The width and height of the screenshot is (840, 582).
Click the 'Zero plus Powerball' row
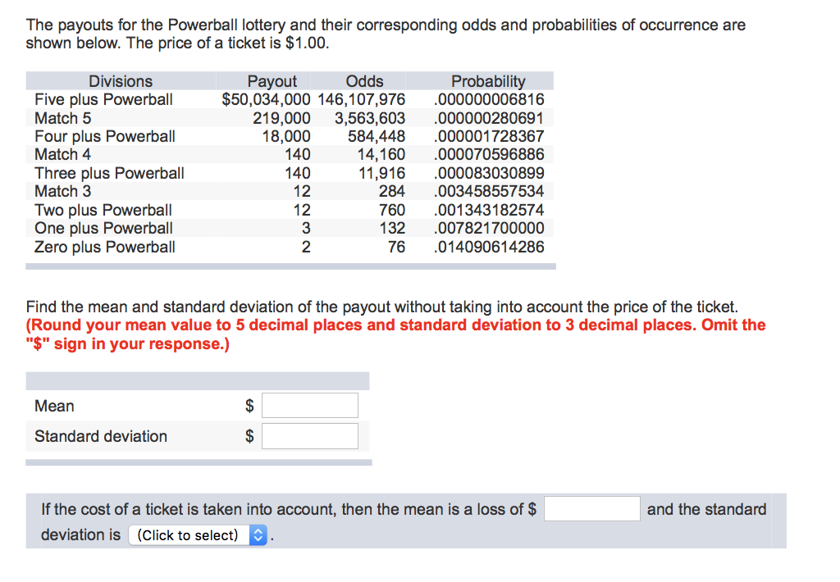pos(104,247)
